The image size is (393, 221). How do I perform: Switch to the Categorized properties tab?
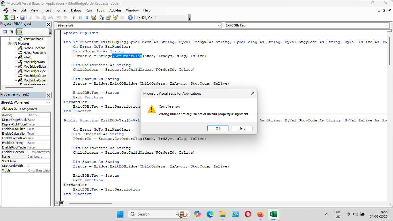28,109
